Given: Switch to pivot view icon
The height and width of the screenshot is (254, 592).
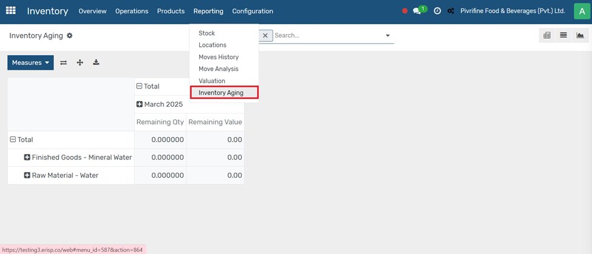Looking at the screenshot, I should (x=546, y=35).
